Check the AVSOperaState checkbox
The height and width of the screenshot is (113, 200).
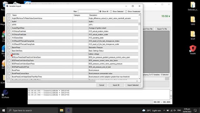point(9,38)
